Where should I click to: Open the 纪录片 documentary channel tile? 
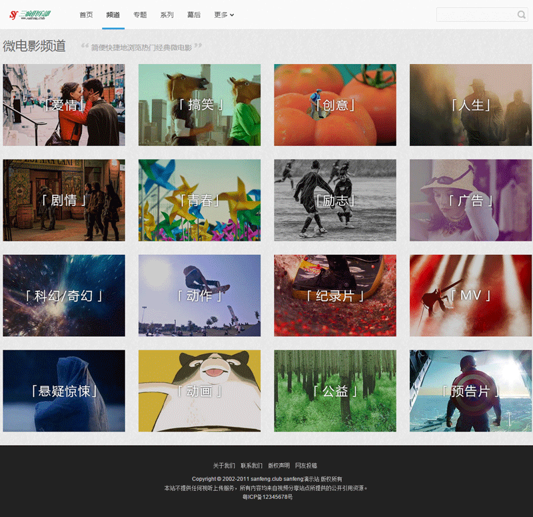(335, 296)
